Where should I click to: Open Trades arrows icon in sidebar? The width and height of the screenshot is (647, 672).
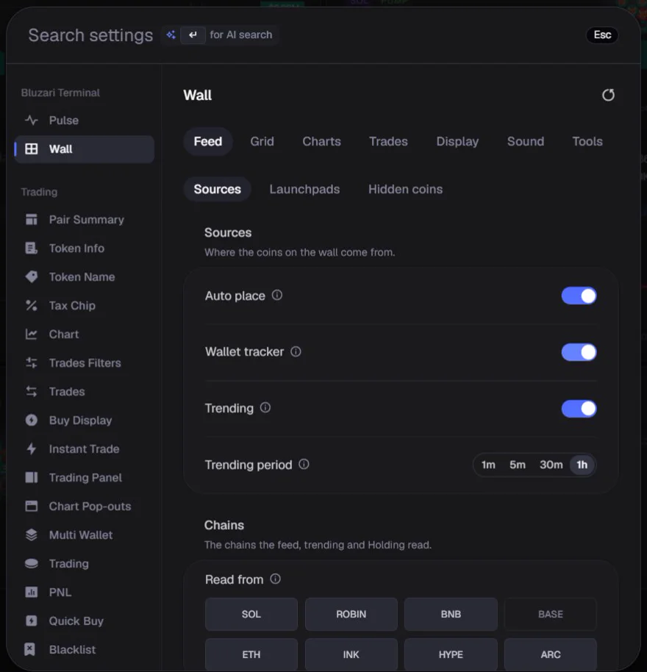[x=32, y=392]
